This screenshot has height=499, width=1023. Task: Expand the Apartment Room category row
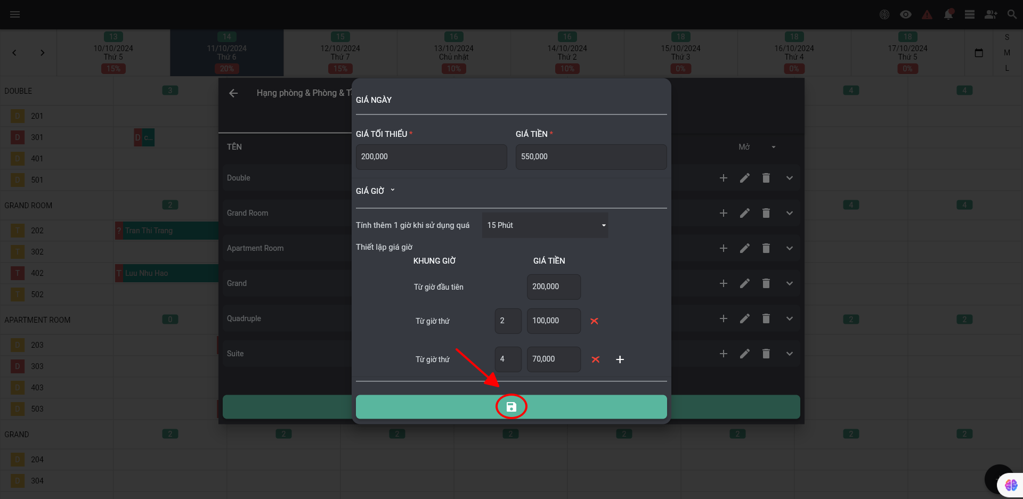coord(790,248)
